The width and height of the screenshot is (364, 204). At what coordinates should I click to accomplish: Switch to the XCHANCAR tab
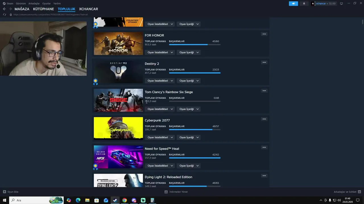[88, 9]
